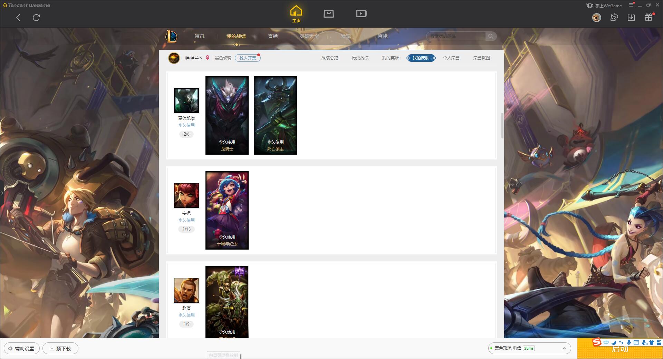Open the 查找 tab

coord(383,36)
